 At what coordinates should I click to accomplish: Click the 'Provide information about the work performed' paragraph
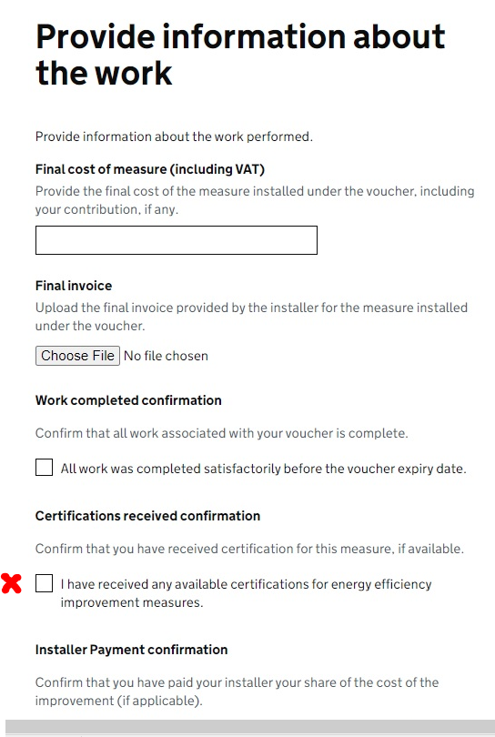174,136
